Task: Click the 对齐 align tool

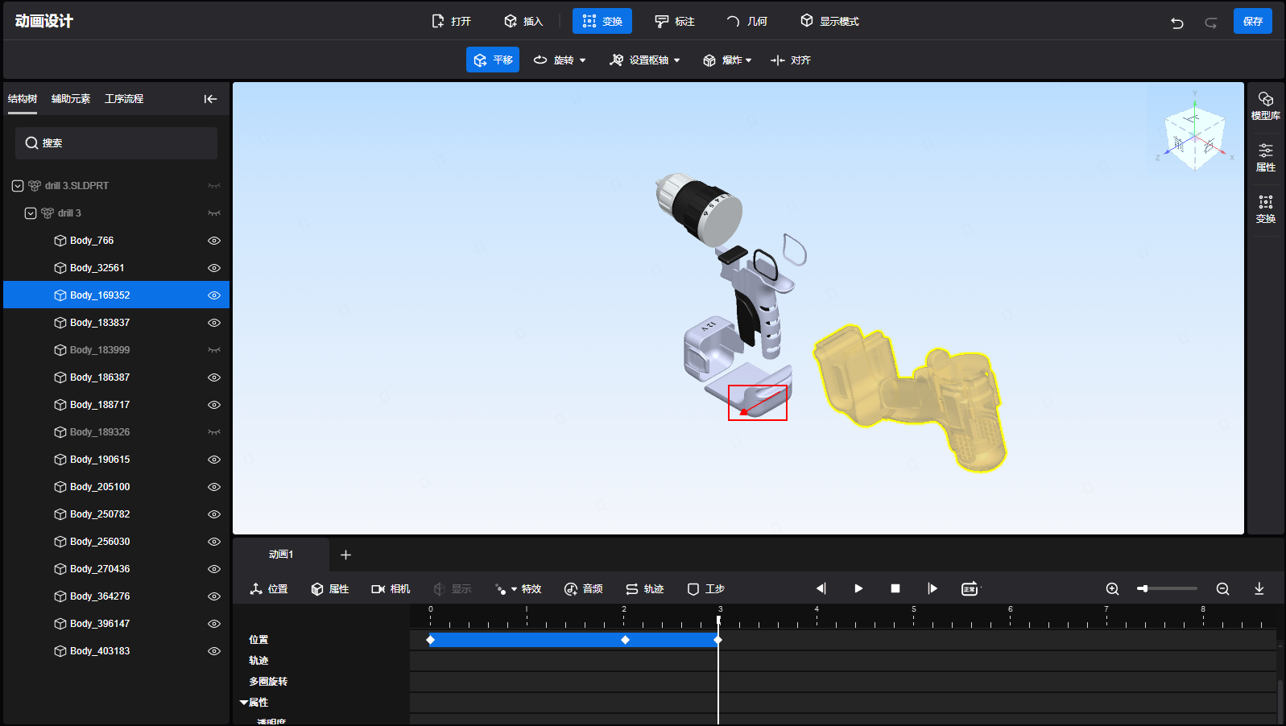Action: [791, 60]
